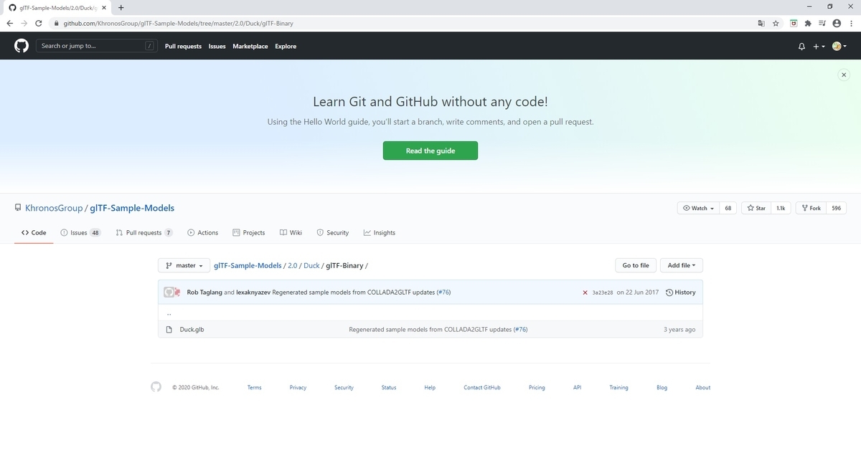861x466 pixels.
Task: Select the Projects tab
Action: (248, 233)
